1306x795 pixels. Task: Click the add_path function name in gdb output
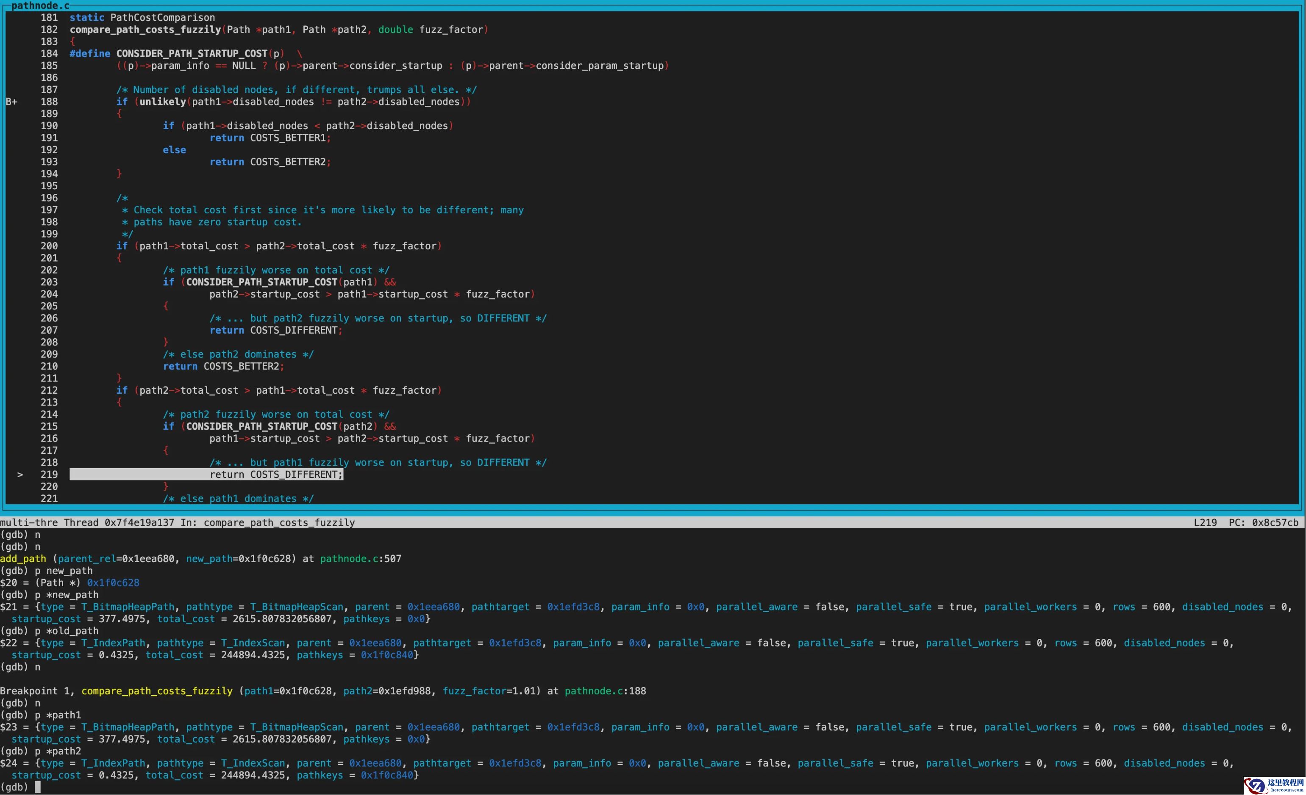point(23,559)
